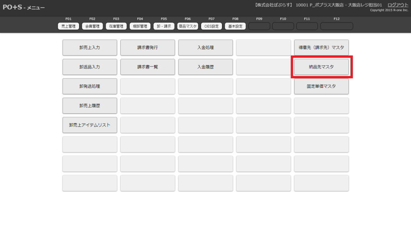Open 卸発送処理
Image resolution: width=411 pixels, height=245 pixels.
(x=90, y=86)
